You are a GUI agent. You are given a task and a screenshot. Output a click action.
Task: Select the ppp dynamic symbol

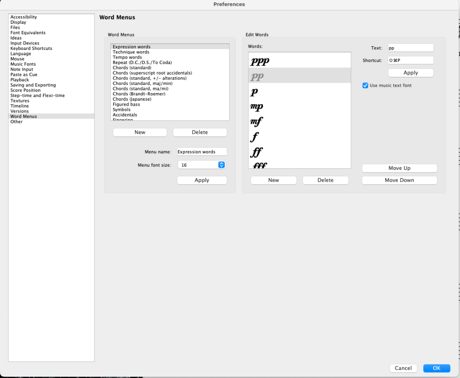pos(260,61)
